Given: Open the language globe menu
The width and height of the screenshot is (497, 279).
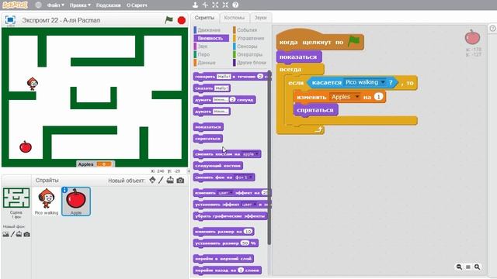Looking at the screenshot, I should (x=38, y=5).
